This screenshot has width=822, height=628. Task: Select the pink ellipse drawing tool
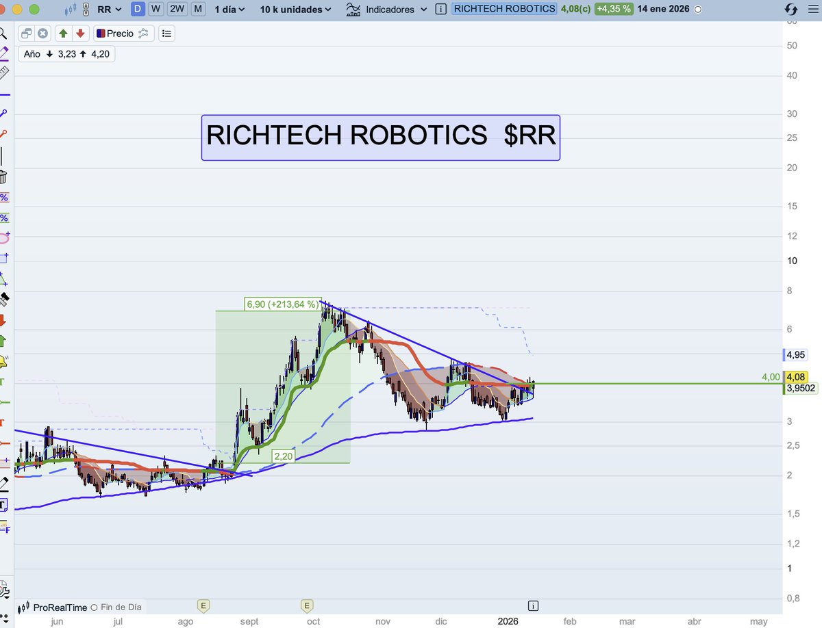(x=4, y=237)
